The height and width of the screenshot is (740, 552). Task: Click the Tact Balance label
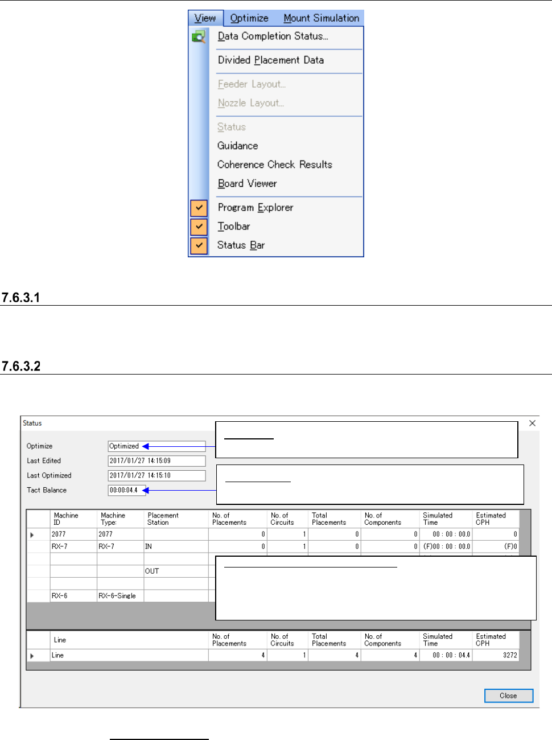point(47,490)
